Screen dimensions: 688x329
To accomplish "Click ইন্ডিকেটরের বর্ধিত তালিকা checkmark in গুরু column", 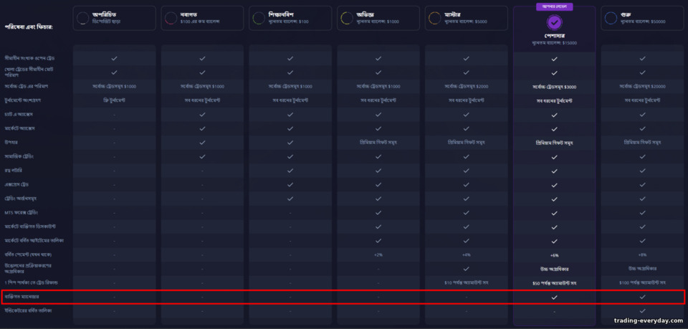I will tap(642, 311).
